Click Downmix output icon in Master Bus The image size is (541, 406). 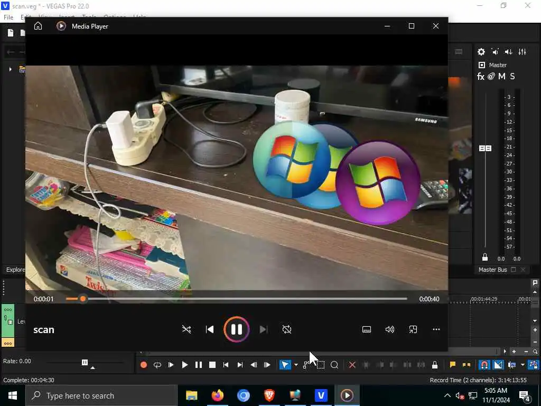click(495, 52)
